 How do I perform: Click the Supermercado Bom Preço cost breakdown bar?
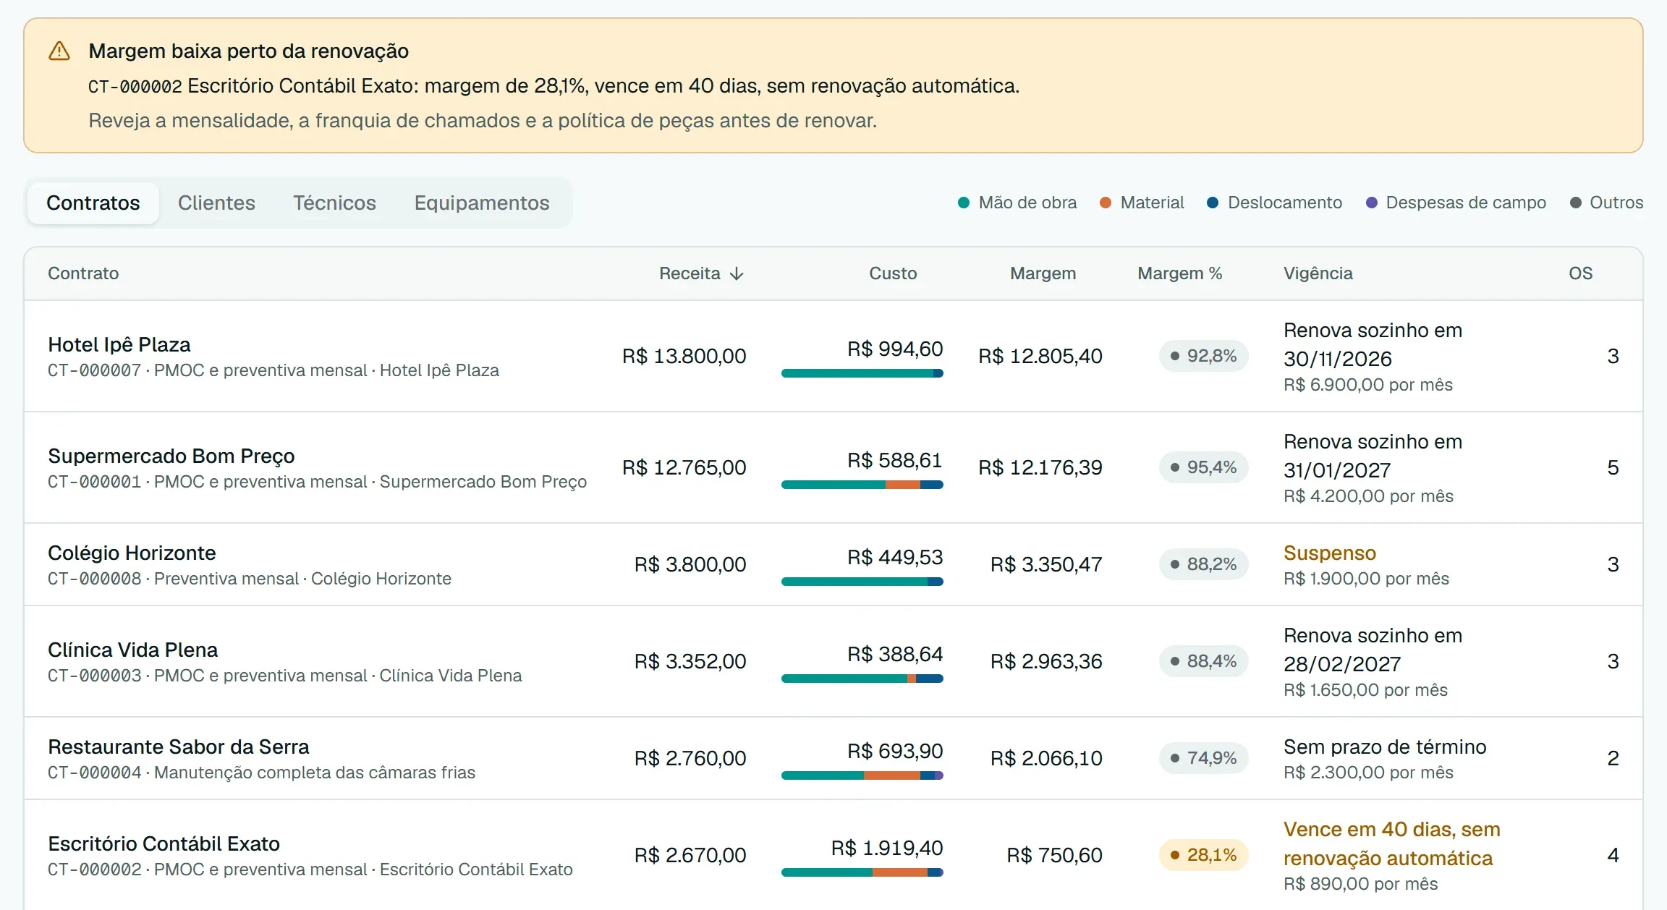pyautogui.click(x=862, y=485)
